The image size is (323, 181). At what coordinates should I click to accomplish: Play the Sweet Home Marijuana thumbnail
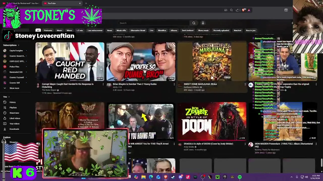pos(212,62)
